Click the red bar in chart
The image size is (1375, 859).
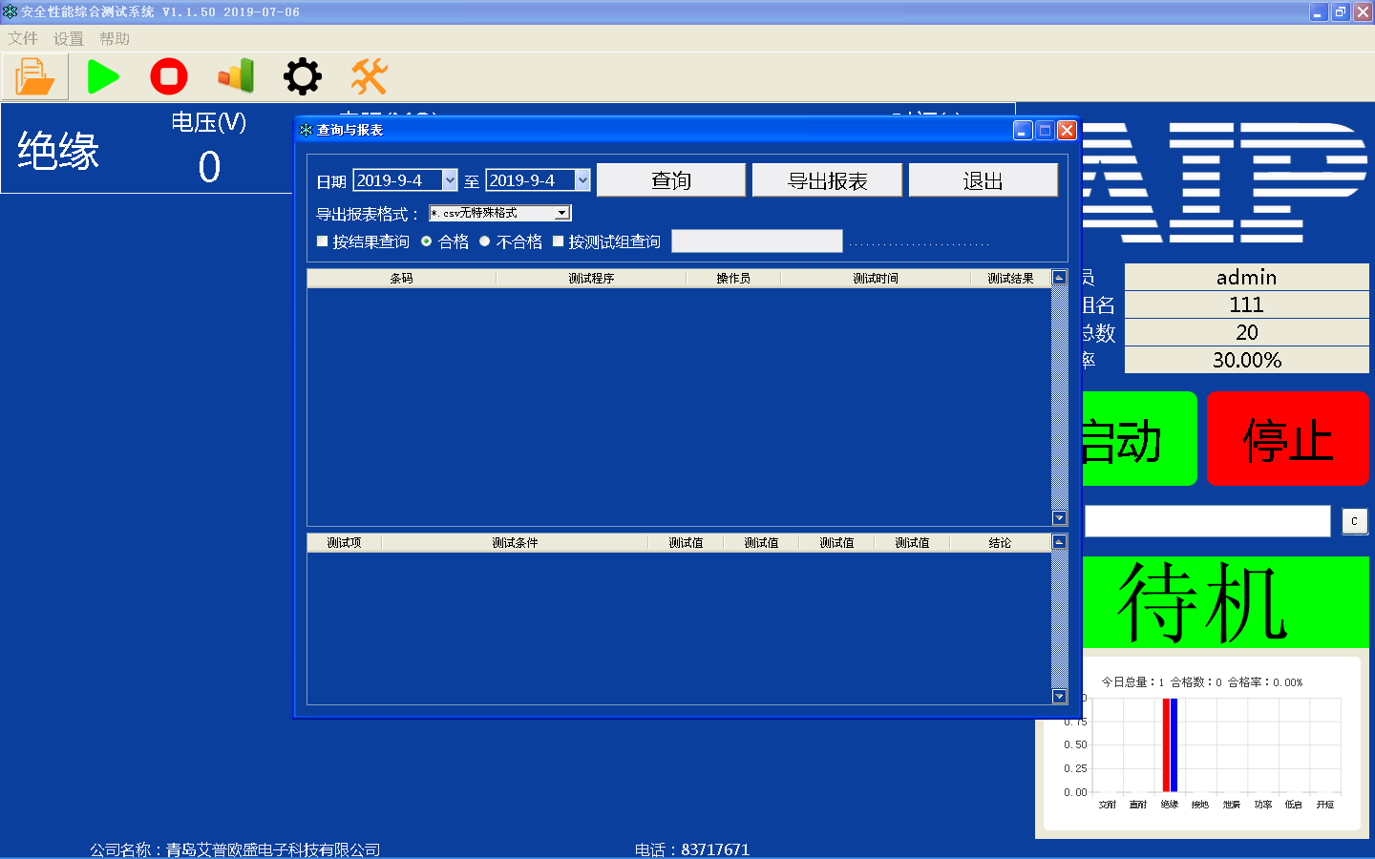(x=1166, y=744)
